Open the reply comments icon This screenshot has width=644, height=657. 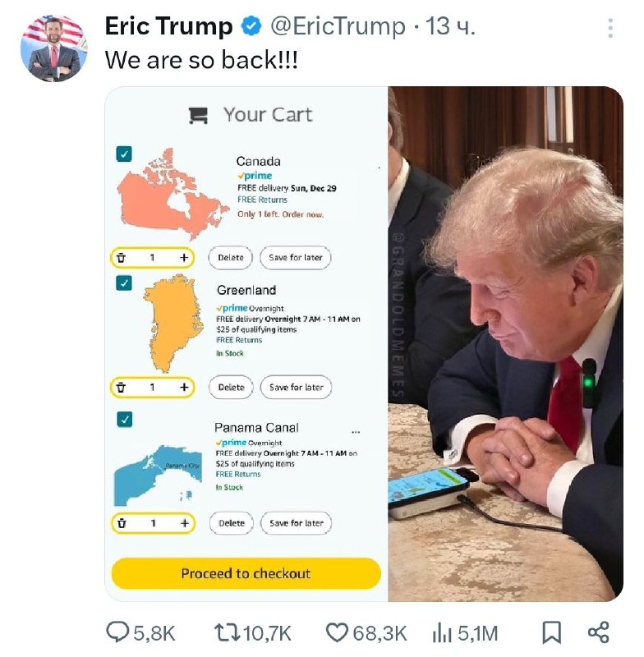[x=117, y=632]
